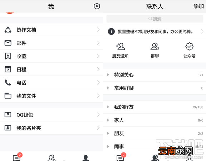The height and width of the screenshot is (161, 206).
Task: Click the 我的好友 group name
Action: [x=124, y=107]
